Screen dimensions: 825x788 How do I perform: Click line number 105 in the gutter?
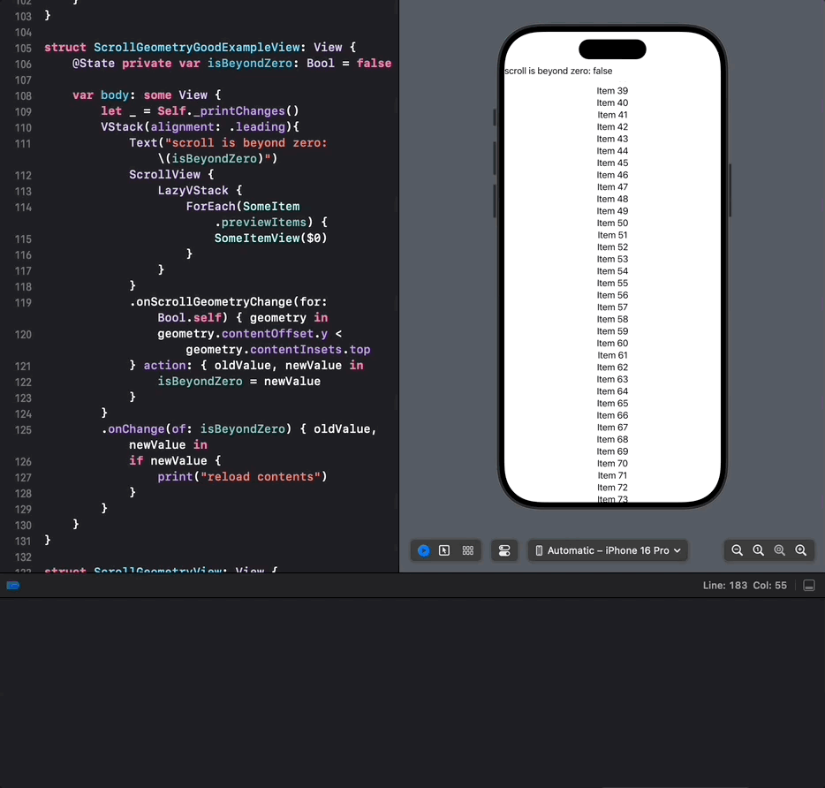coord(23,49)
